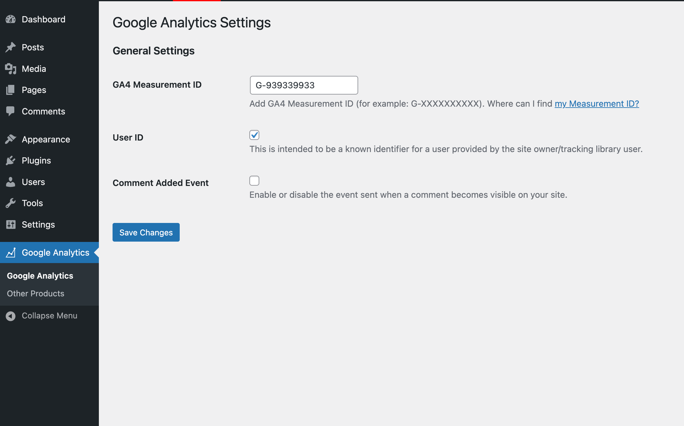This screenshot has width=684, height=426.
Task: Click the Google Analytics chart icon
Action: pyautogui.click(x=11, y=252)
